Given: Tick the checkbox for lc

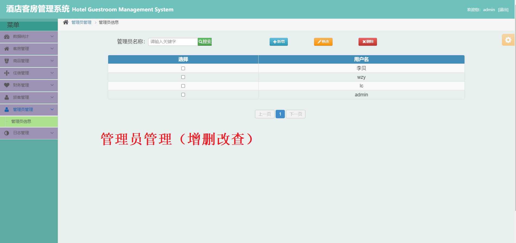Looking at the screenshot, I should (183, 86).
